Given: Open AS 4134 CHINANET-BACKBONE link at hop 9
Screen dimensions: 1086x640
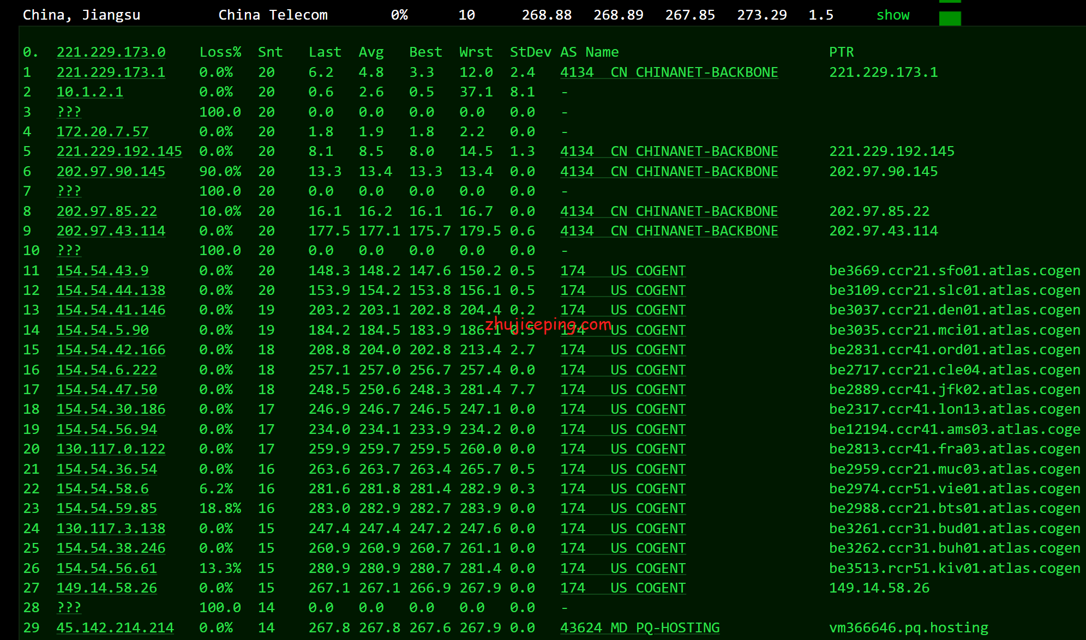Looking at the screenshot, I should [x=669, y=231].
